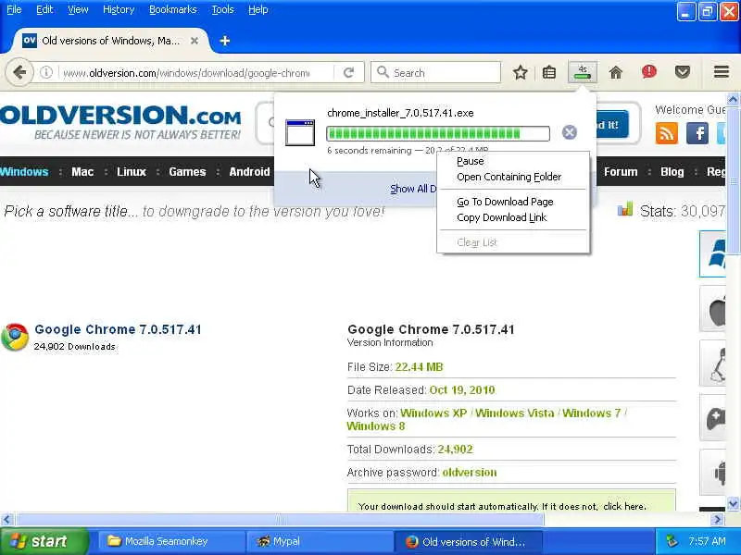741x555 pixels.
Task: Click the vertical scrollbar down arrow
Action: (x=733, y=503)
